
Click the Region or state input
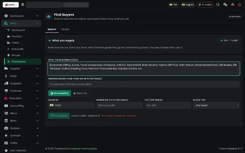(119, 106)
